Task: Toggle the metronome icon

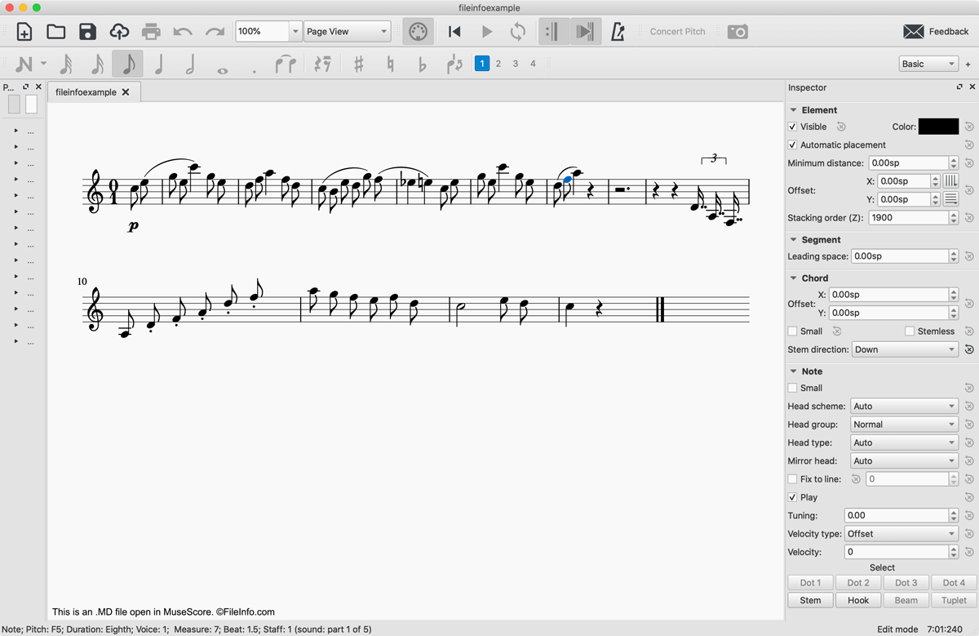Action: 618,32
